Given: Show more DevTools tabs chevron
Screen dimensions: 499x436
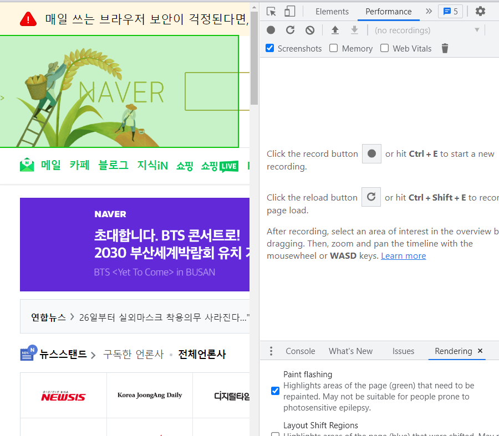Looking at the screenshot, I should [429, 12].
